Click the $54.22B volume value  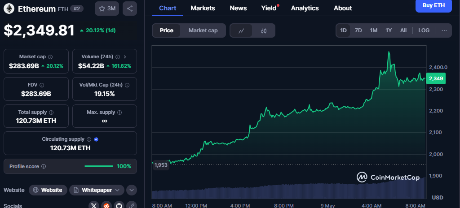pos(91,66)
